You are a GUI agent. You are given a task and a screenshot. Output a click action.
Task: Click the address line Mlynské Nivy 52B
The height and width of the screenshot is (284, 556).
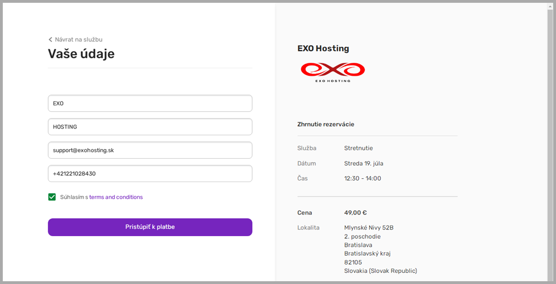(369, 228)
